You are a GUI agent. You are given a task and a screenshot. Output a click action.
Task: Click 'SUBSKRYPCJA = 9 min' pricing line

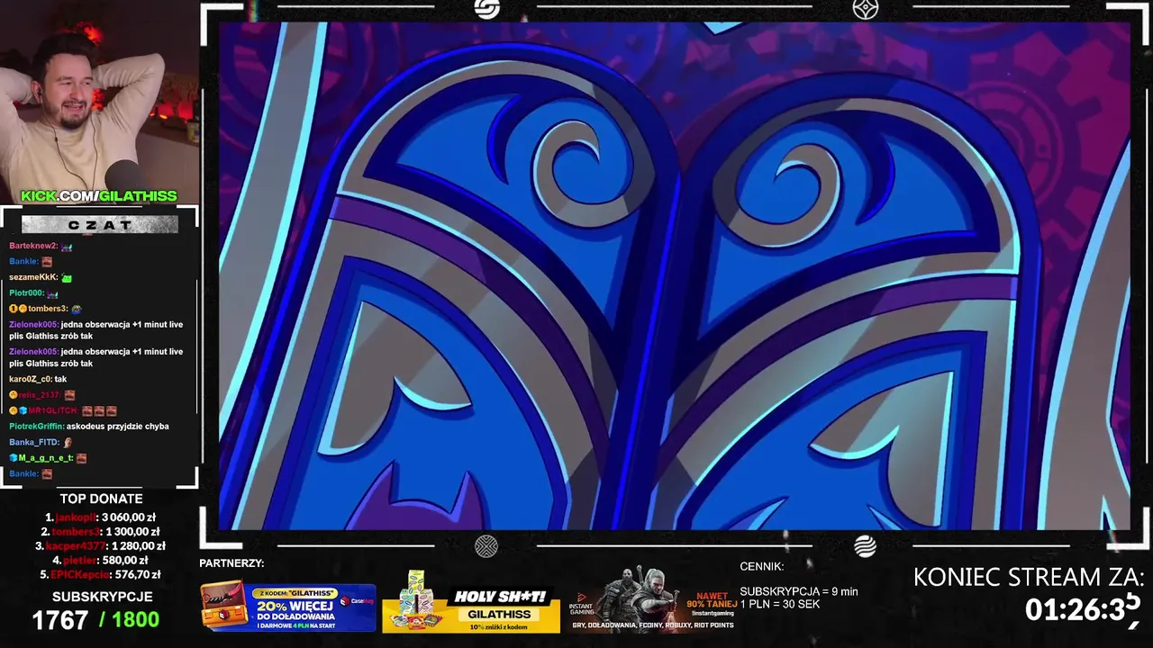[798, 591]
